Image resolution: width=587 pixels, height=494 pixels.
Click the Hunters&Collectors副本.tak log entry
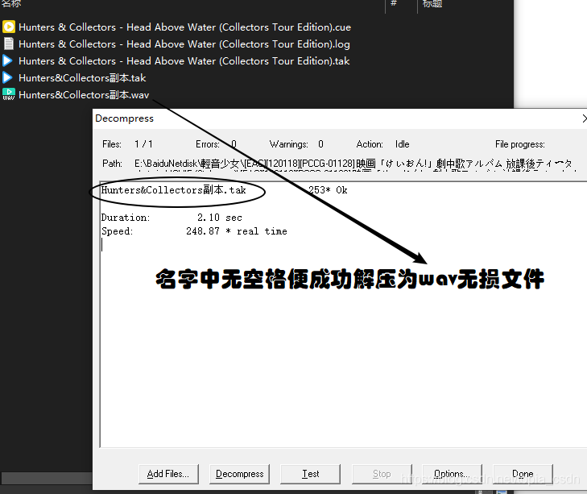pyautogui.click(x=174, y=190)
